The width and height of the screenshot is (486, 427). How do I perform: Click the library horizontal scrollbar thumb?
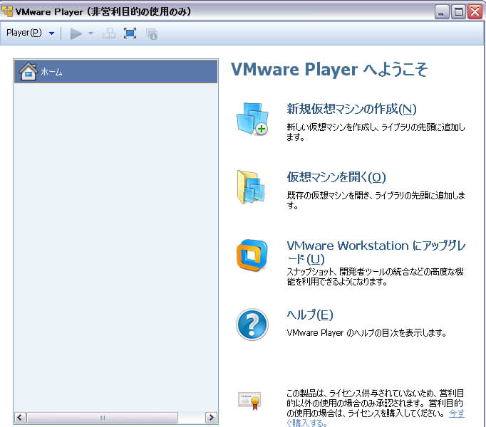point(103,418)
